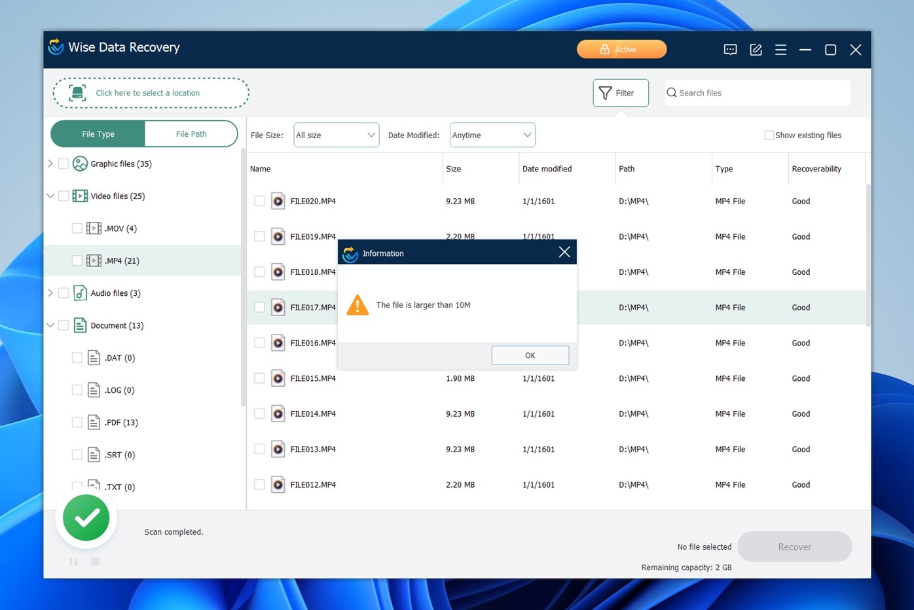Click the category tree vertical scrollbar
The image size is (914, 610).
point(244,278)
